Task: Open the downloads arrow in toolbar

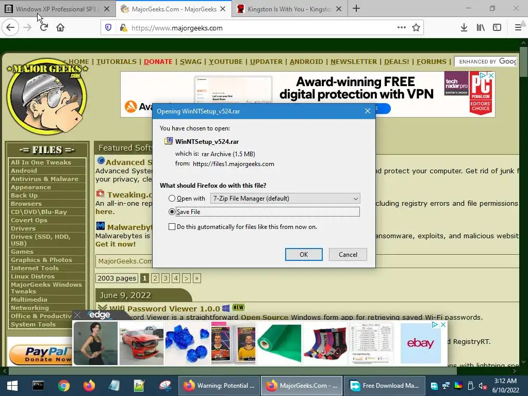Action: (x=464, y=28)
